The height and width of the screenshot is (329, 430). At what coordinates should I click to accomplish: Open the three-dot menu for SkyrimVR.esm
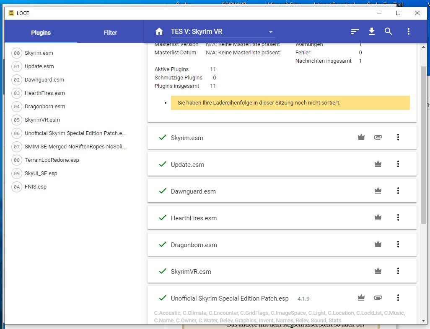click(398, 271)
